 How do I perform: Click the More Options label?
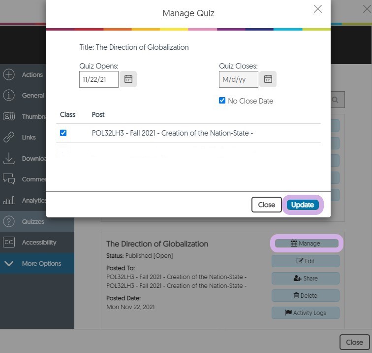point(41,263)
